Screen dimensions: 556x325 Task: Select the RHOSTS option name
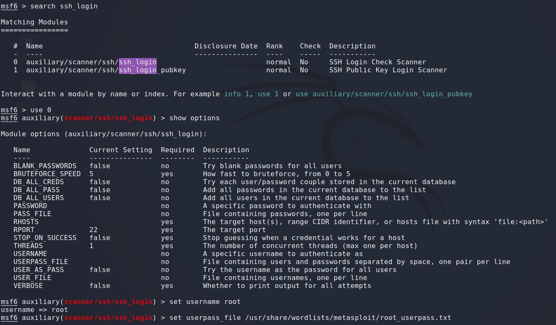26,222
